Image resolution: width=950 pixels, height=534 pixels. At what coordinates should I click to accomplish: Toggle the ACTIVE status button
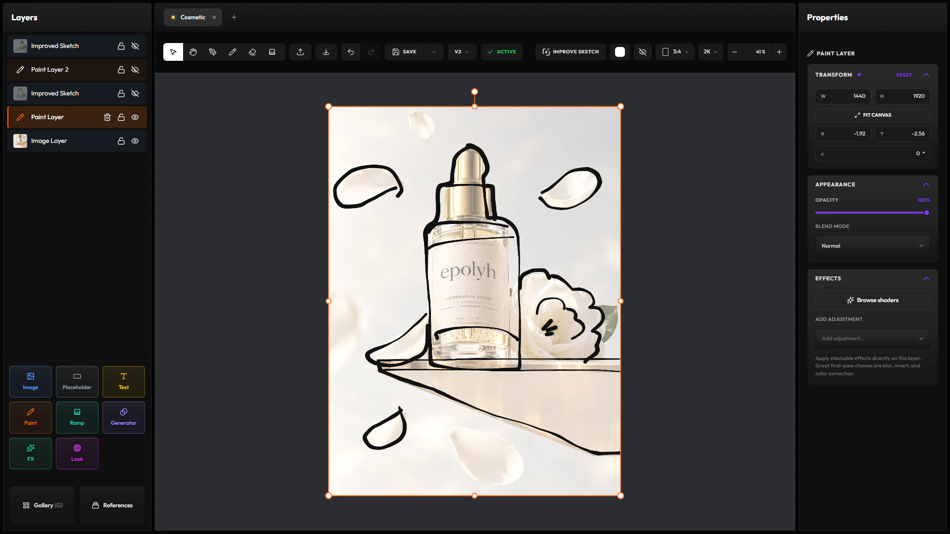[x=502, y=52]
